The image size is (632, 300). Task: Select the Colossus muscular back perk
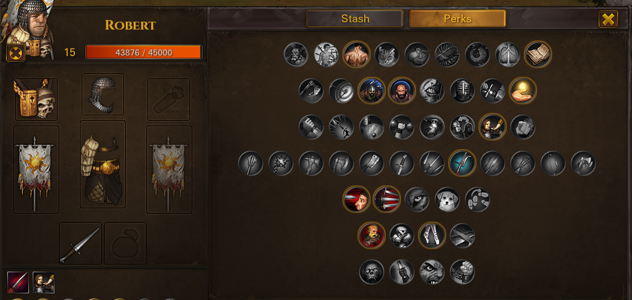356,55
